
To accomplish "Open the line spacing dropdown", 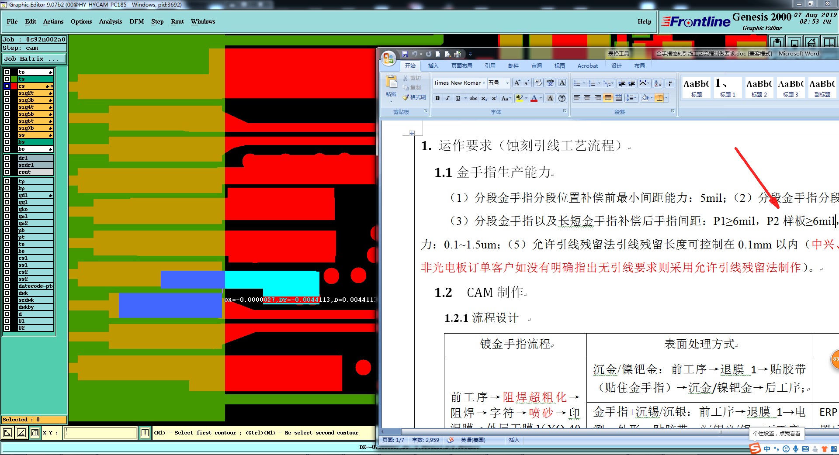I will pyautogui.click(x=631, y=98).
